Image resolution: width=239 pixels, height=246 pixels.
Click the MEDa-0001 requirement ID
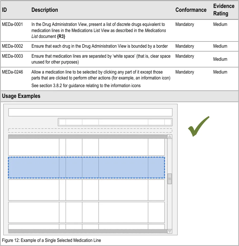pos(12,25)
